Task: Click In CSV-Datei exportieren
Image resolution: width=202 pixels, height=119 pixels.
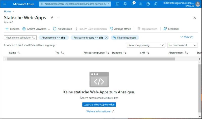Action: 91,29
